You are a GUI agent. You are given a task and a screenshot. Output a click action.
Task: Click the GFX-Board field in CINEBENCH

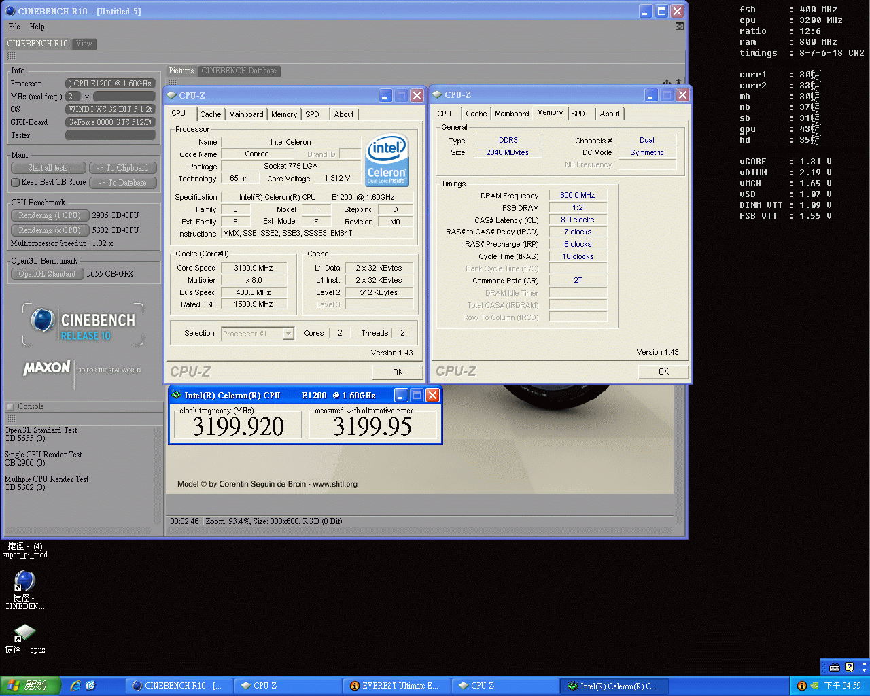point(110,122)
